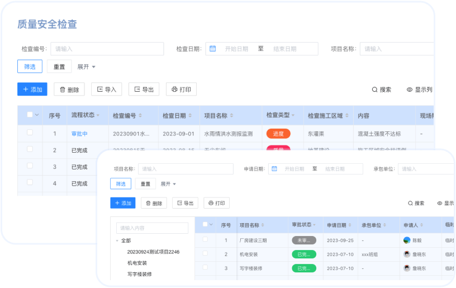This screenshot has width=456, height=288.
Task: Select 20230924测试项目2246 in the project tree
Action: tap(153, 252)
